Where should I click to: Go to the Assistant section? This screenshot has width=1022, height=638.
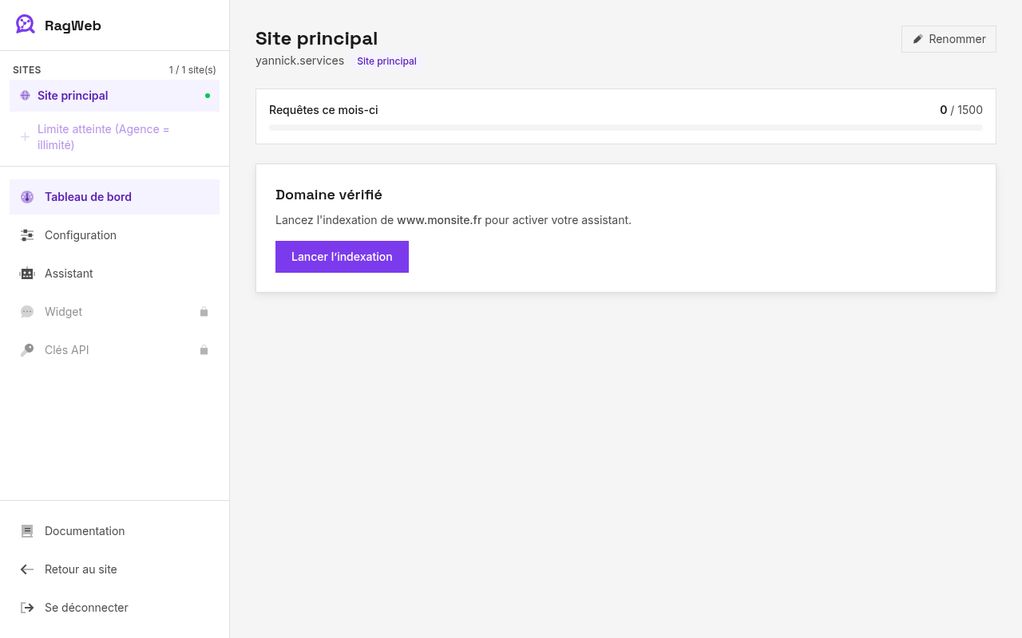[x=114, y=274]
